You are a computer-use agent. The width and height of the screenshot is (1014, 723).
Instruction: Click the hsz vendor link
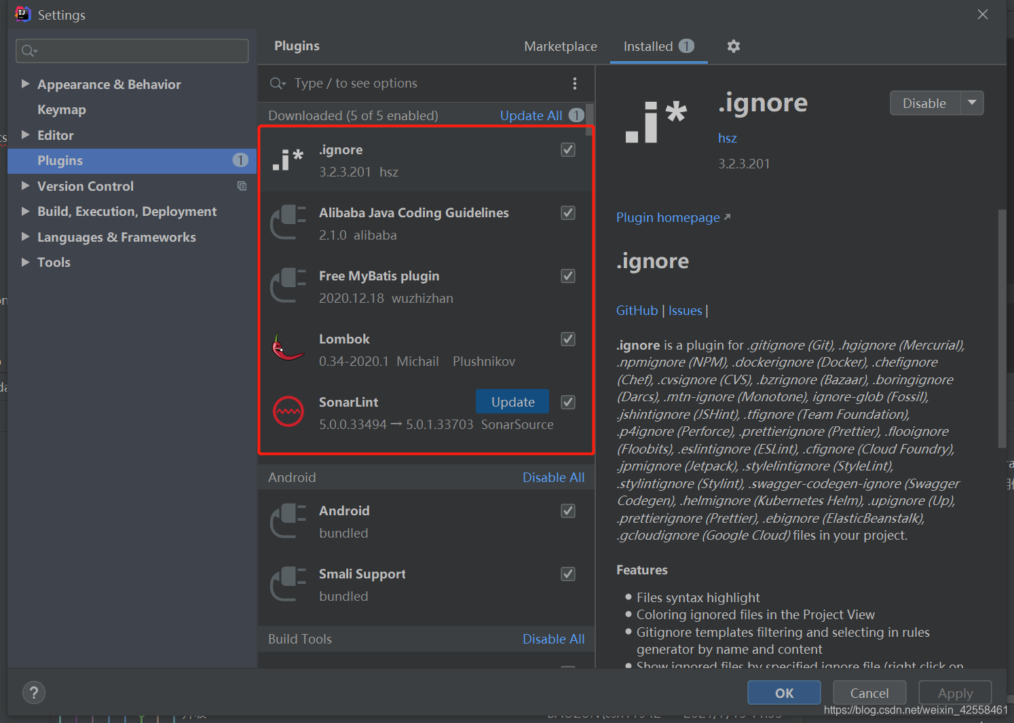[x=728, y=138]
